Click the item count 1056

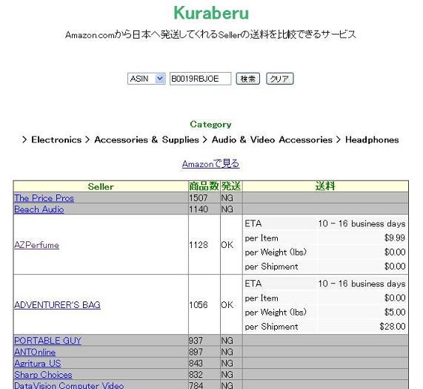[x=199, y=305]
